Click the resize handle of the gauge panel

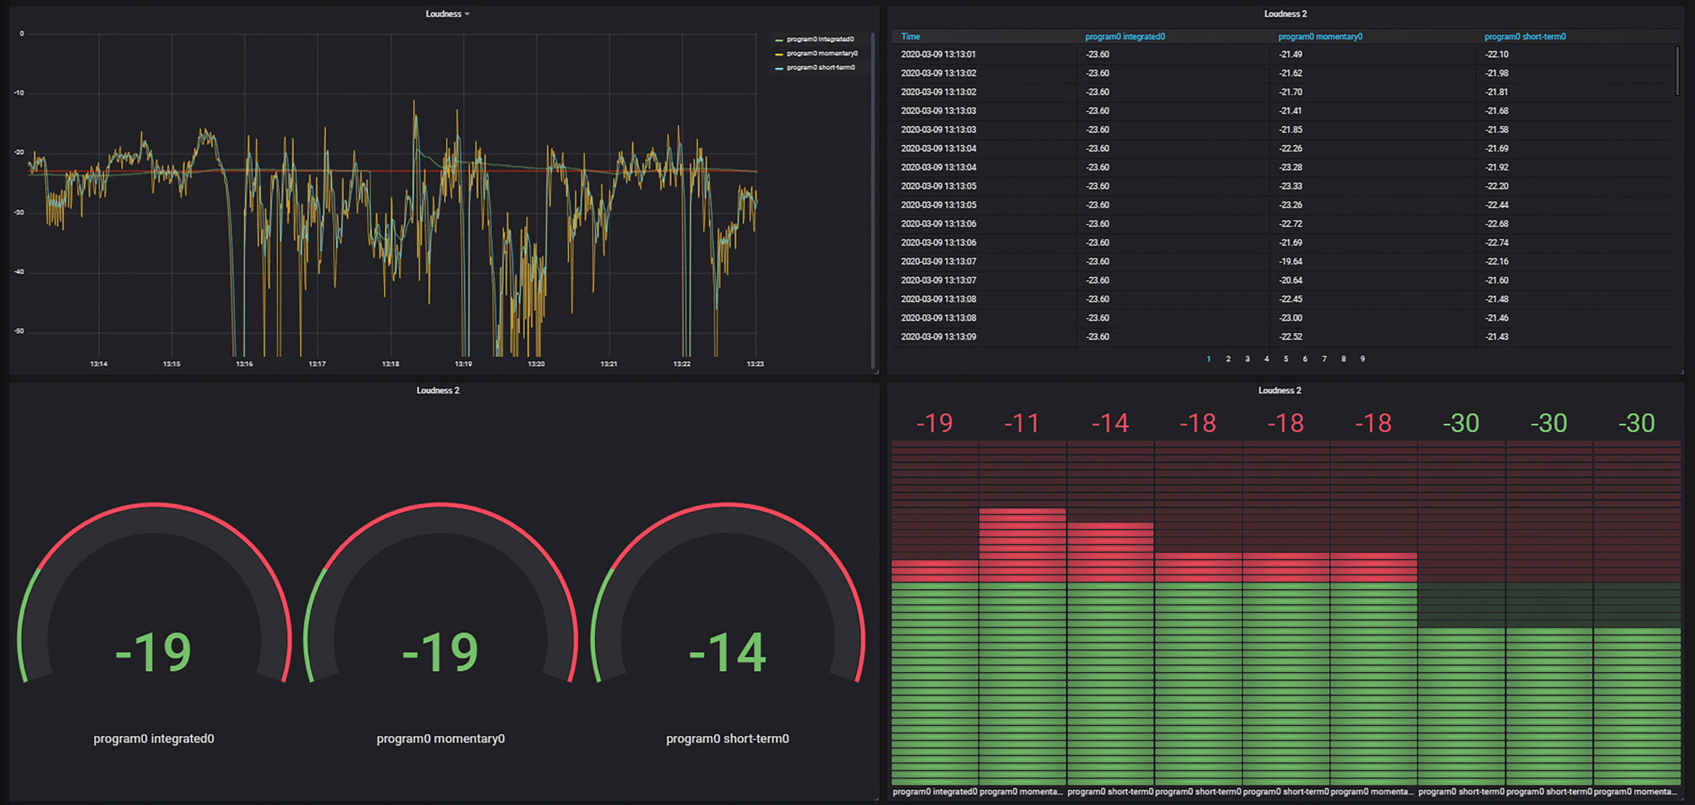pyautogui.click(x=877, y=798)
